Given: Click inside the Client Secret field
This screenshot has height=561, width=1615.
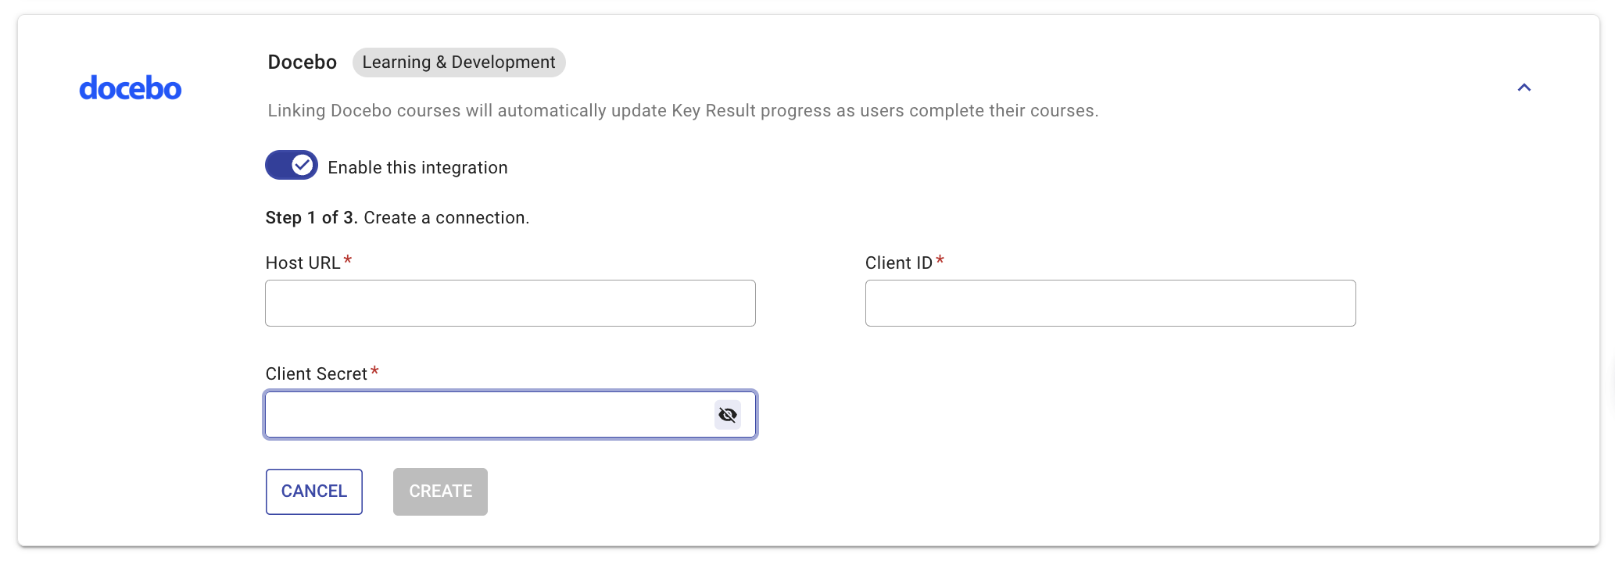Looking at the screenshot, I should click(489, 414).
